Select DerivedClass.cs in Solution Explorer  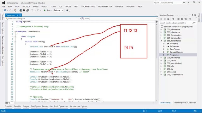coord(176,52)
